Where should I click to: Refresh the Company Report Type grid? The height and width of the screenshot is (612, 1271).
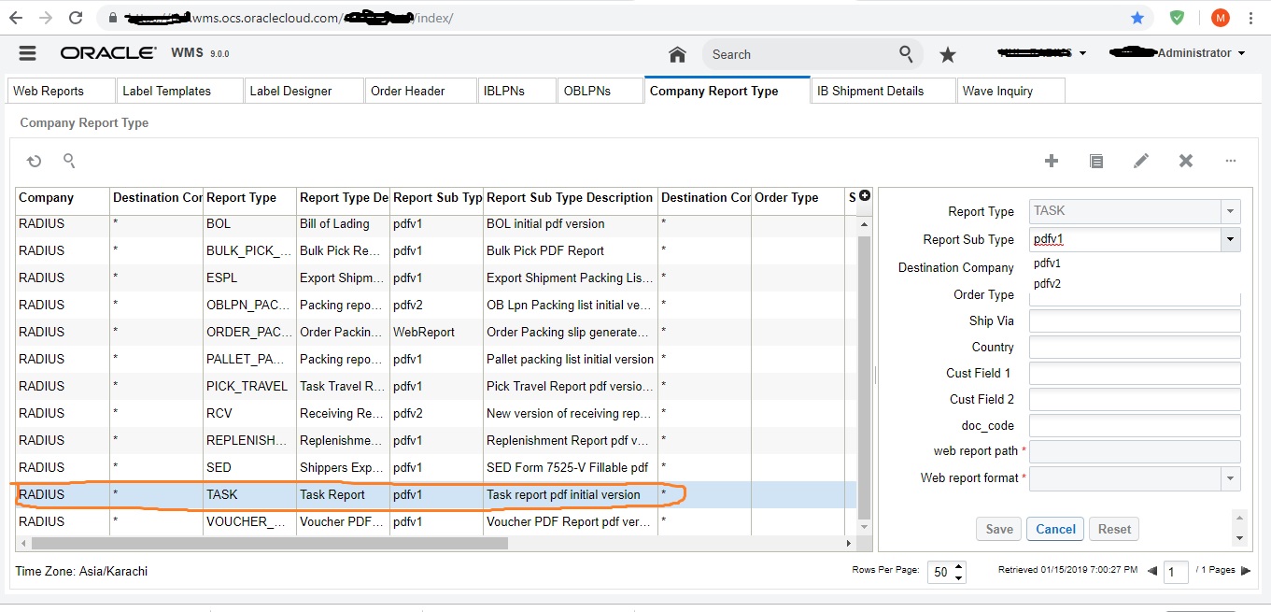[34, 161]
